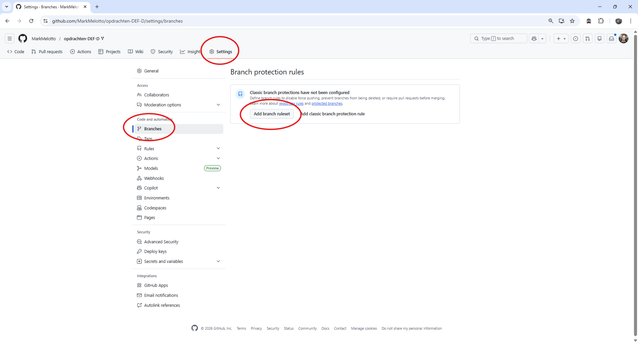Click Add classic branch protection rule

(332, 114)
